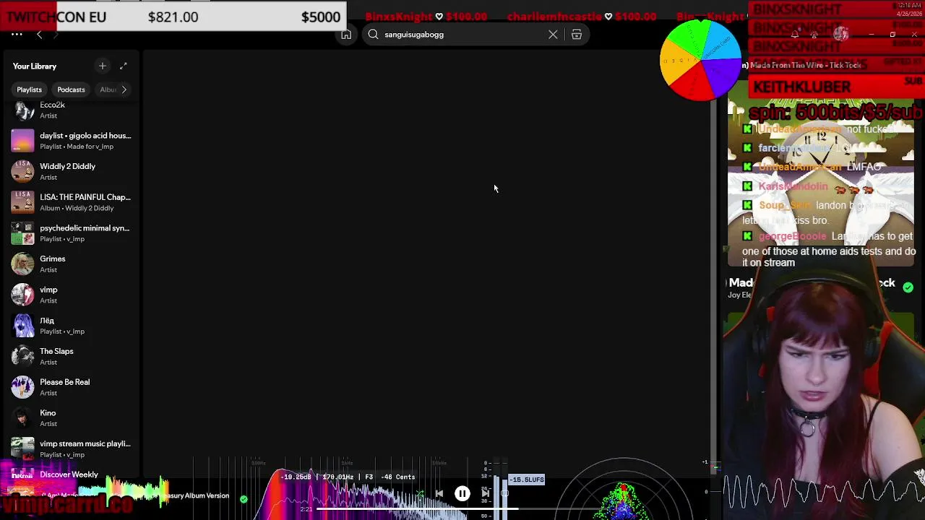Click the 2:21 elapsed time label
This screenshot has width=925, height=520.
pos(306,509)
